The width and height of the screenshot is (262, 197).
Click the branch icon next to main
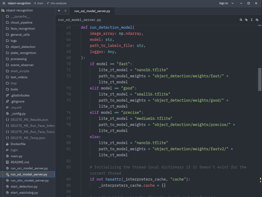35,3
